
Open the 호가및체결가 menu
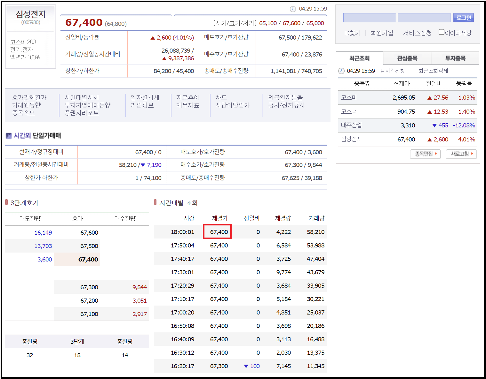coord(29,98)
